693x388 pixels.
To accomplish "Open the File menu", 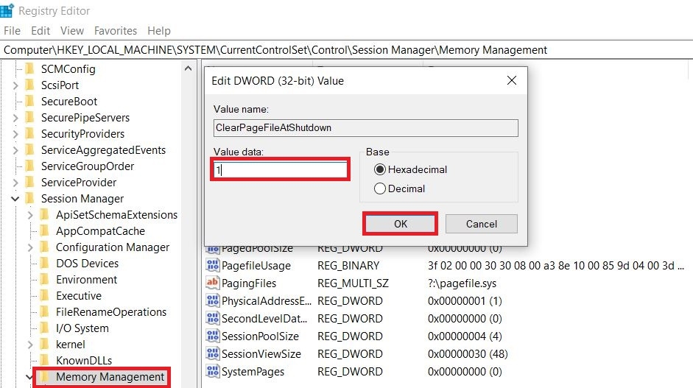I will point(12,31).
